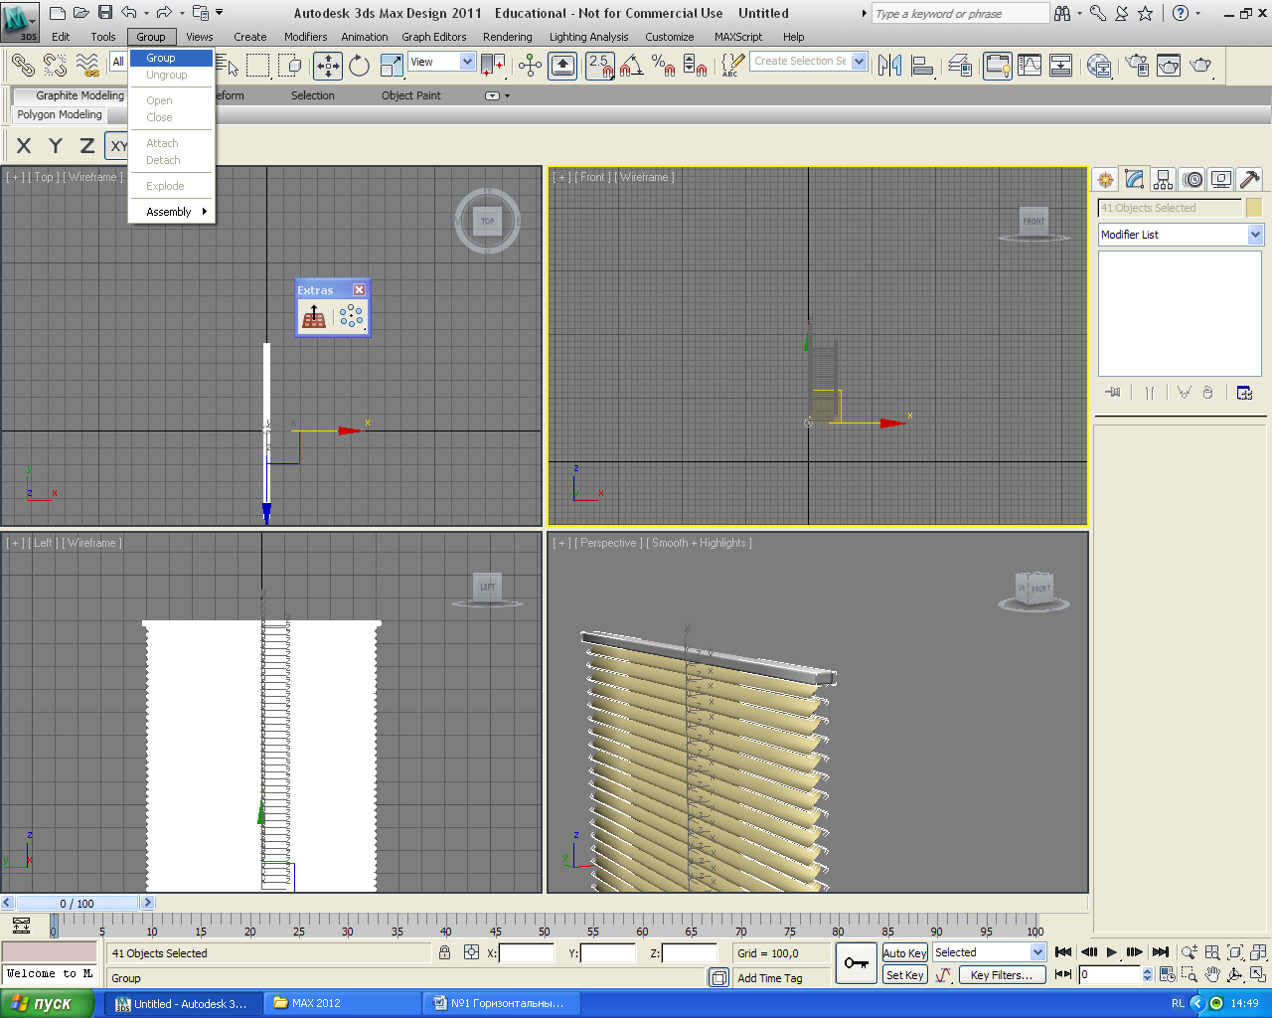The image size is (1272, 1018).
Task: Toggle Spinner Snap
Action: click(696, 66)
